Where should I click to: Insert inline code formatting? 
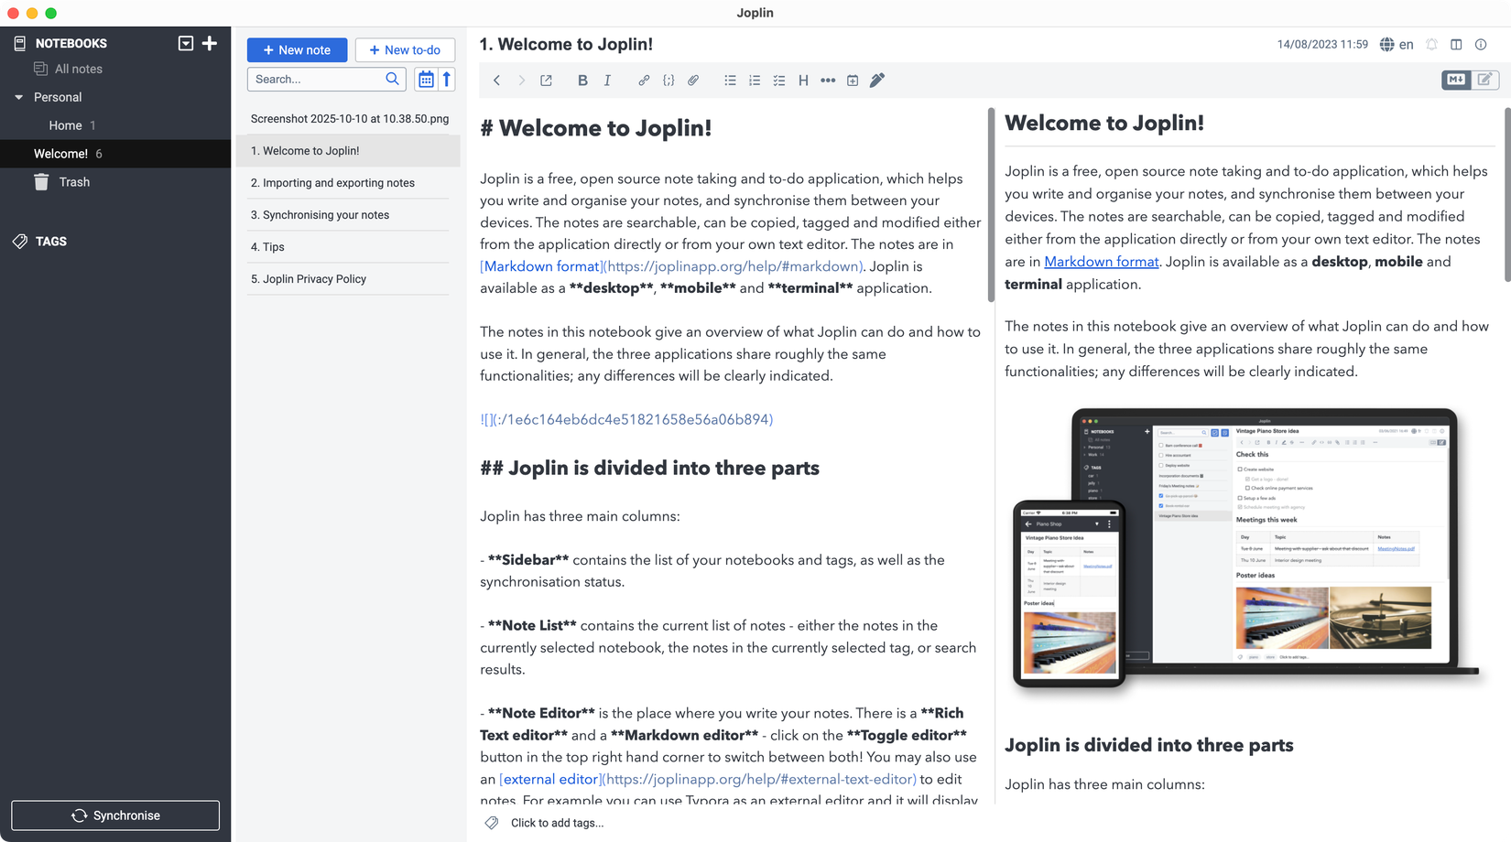pyautogui.click(x=669, y=81)
